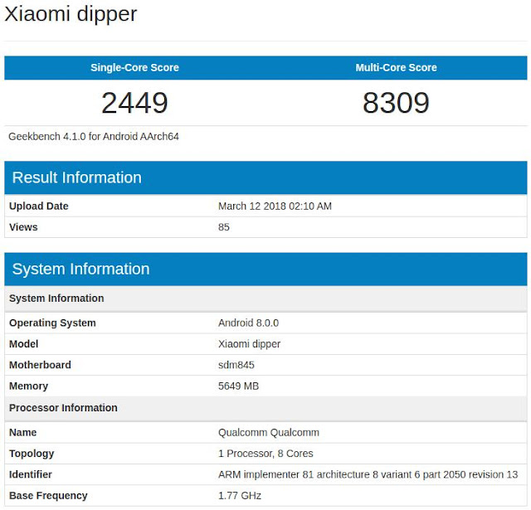Screen dimensions: 531x510
Task: Click the multi-core score value 8309
Action: (397, 103)
